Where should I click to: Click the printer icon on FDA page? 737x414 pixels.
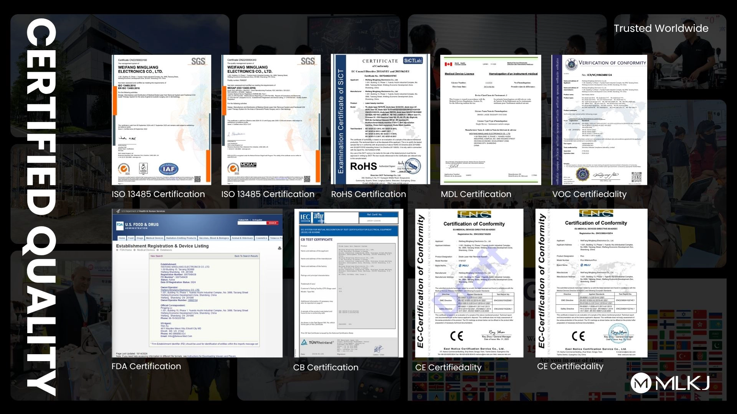click(x=279, y=248)
